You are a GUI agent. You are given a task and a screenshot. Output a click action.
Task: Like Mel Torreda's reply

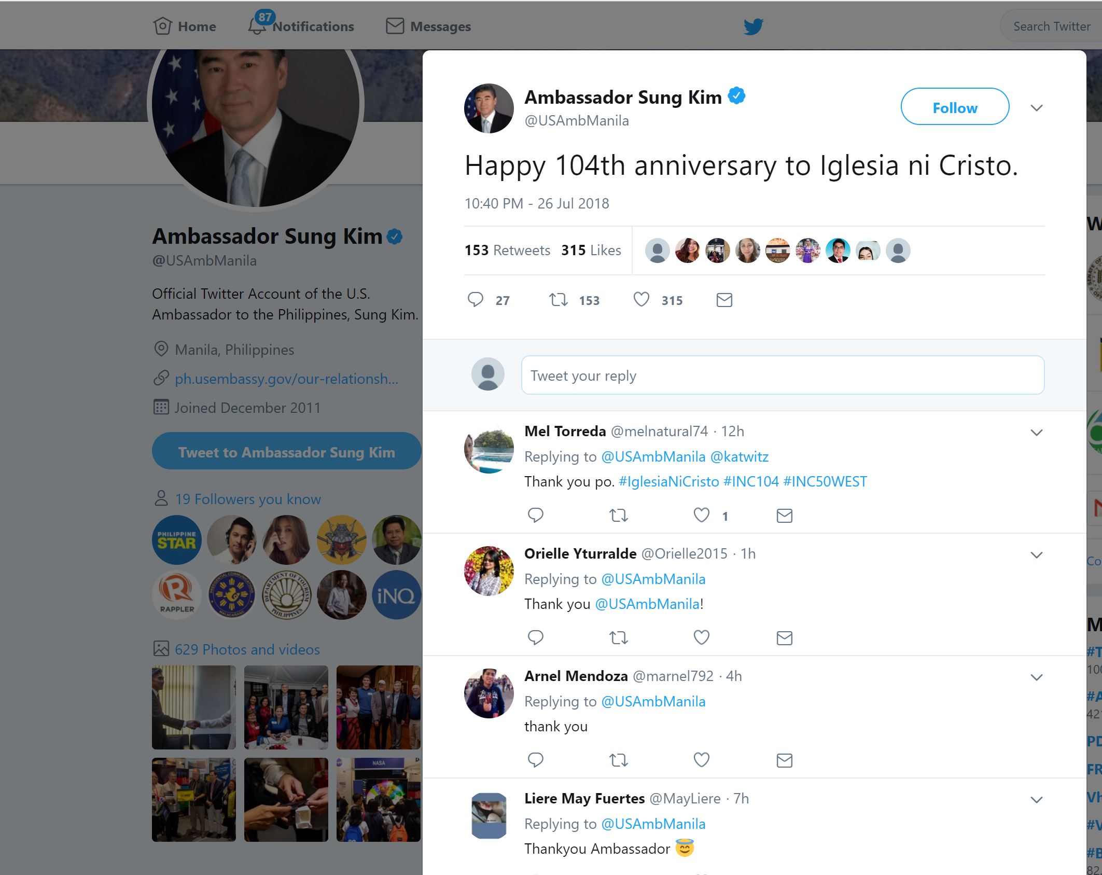[x=701, y=515]
